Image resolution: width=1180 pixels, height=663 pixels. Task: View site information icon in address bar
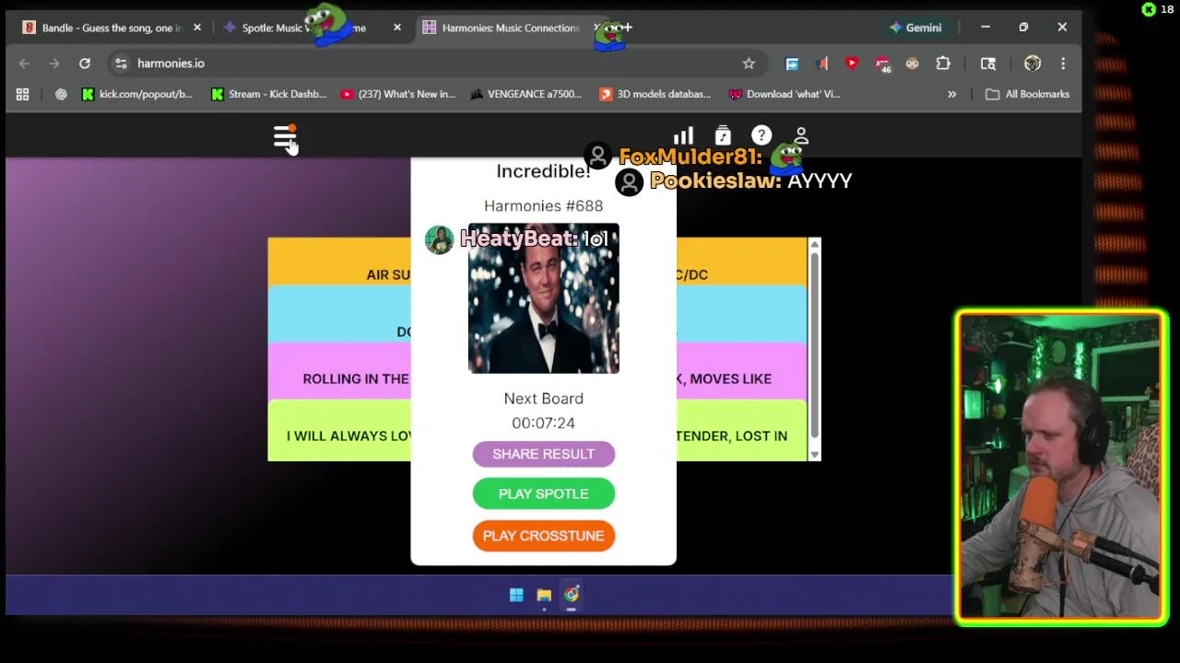[x=121, y=64]
